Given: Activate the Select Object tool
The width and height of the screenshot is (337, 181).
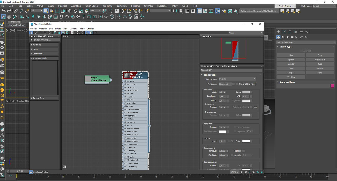Looking at the screenshot, I should tap(46, 11).
